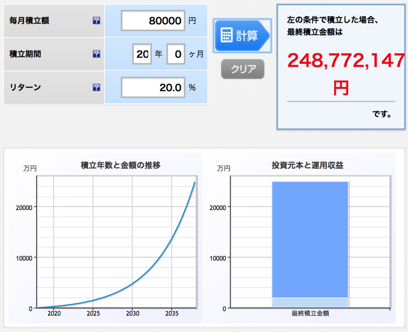This screenshot has height=332, width=408.
Task: Click the 2035 axis label on line chart
Action: coord(172,313)
